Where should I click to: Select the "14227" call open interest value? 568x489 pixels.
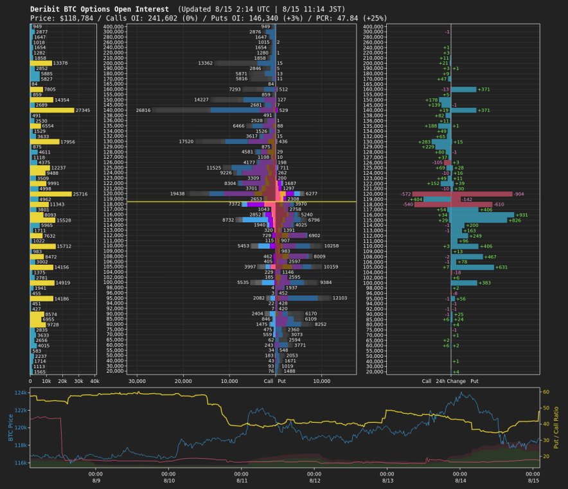point(201,100)
